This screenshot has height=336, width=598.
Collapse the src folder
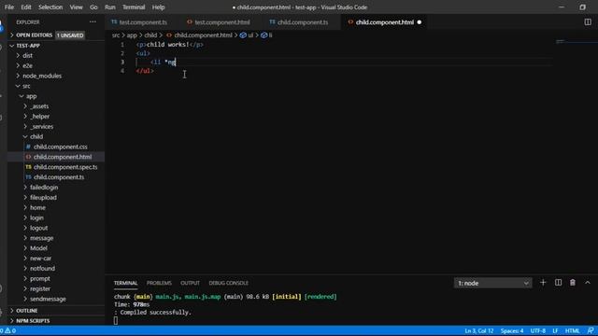[x=26, y=86]
